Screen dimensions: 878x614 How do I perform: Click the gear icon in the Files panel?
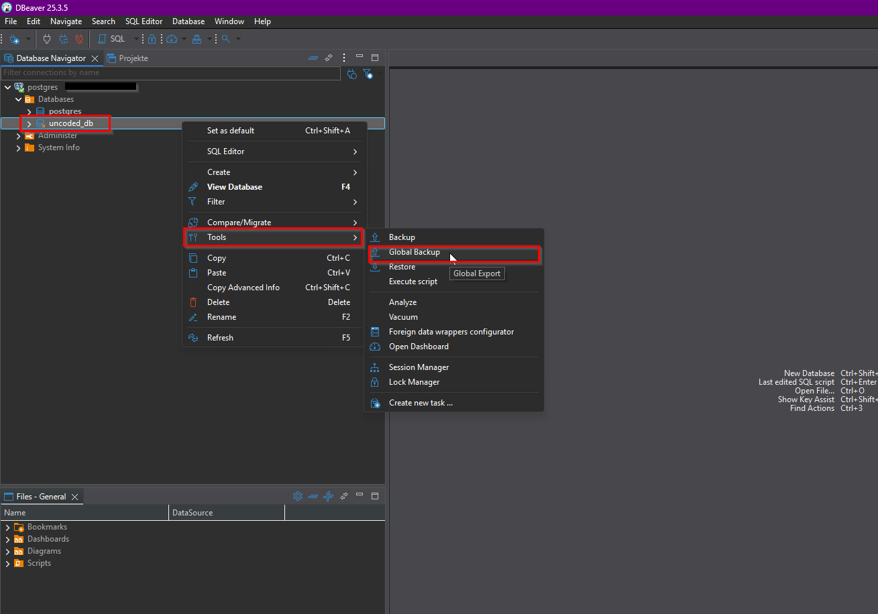pyautogui.click(x=298, y=497)
